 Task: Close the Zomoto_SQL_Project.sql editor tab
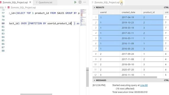click(30, 2)
